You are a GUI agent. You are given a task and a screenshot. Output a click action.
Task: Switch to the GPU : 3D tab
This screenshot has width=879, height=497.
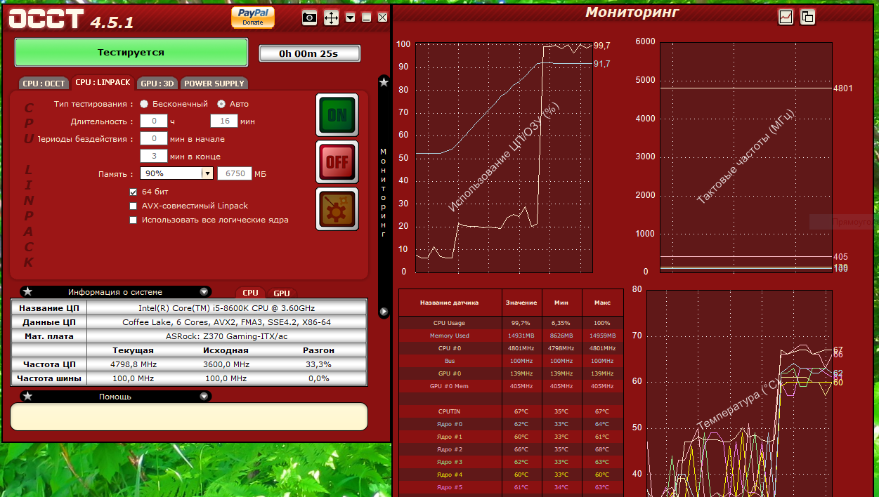157,83
